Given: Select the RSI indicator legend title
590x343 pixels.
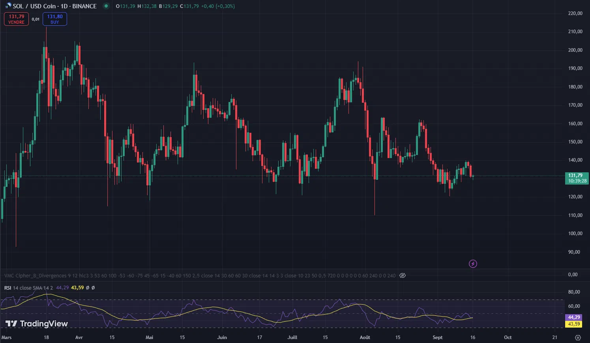Looking at the screenshot, I should [8, 288].
